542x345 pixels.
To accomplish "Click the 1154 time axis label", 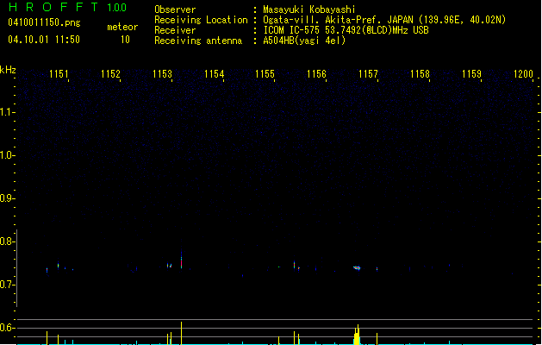I will pos(214,74).
